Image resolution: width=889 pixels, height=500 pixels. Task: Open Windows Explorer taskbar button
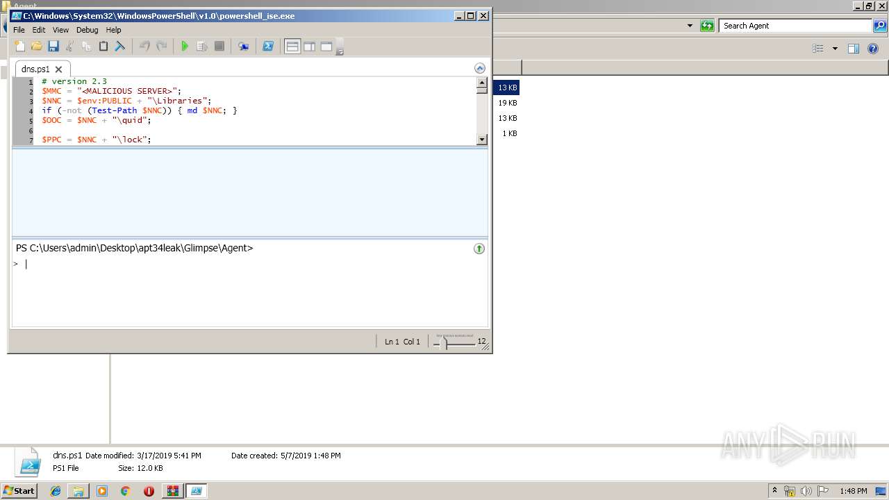(x=78, y=491)
